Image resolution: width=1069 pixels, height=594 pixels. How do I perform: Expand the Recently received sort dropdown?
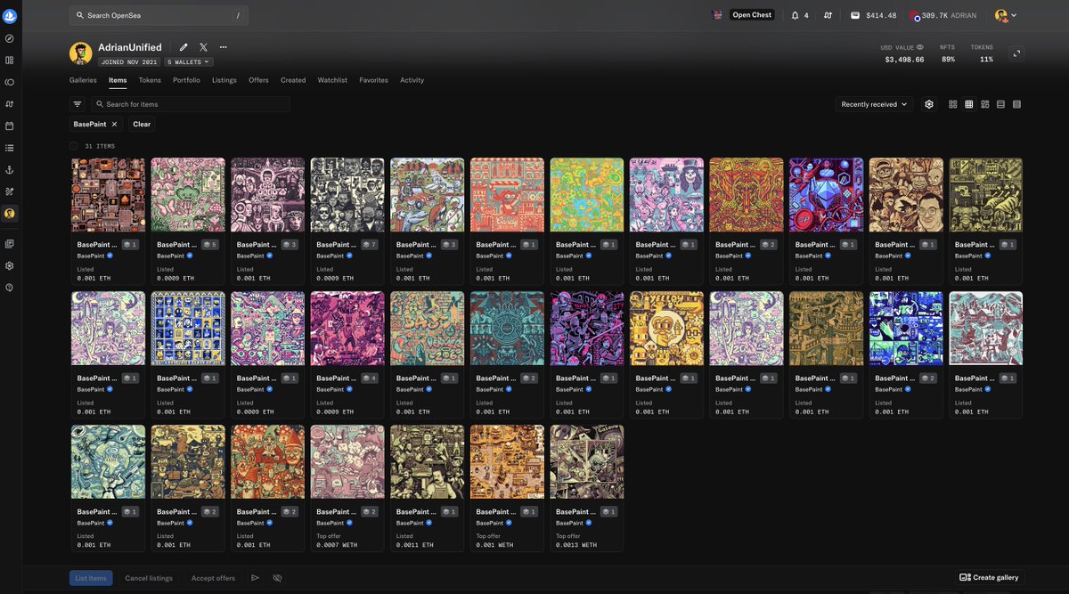tap(874, 104)
